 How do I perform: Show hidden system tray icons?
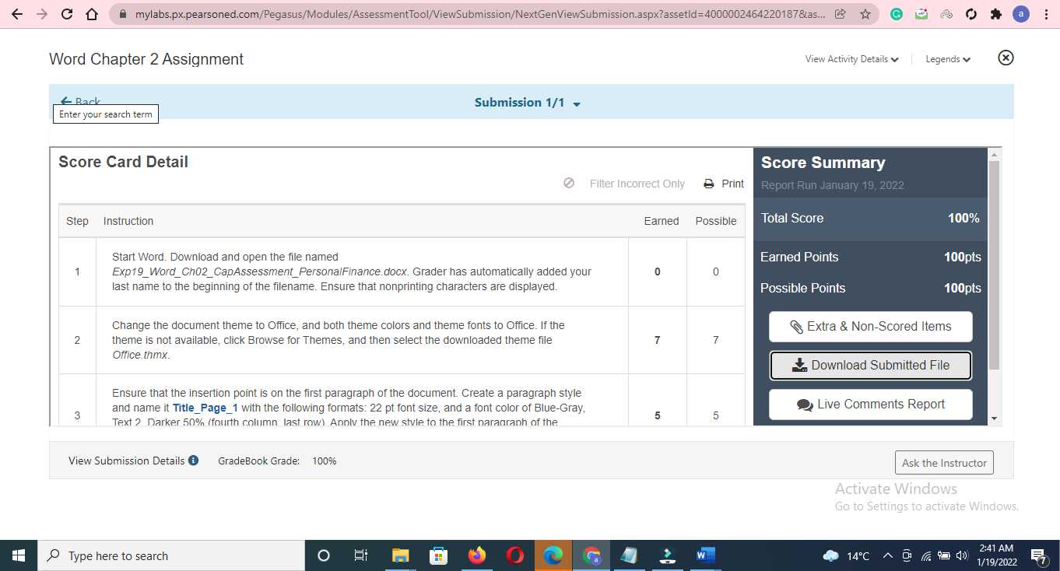tap(887, 555)
